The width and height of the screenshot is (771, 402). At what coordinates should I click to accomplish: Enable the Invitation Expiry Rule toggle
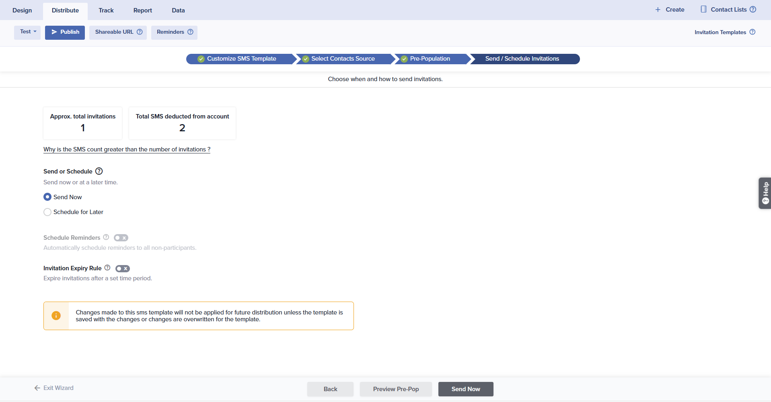(122, 269)
